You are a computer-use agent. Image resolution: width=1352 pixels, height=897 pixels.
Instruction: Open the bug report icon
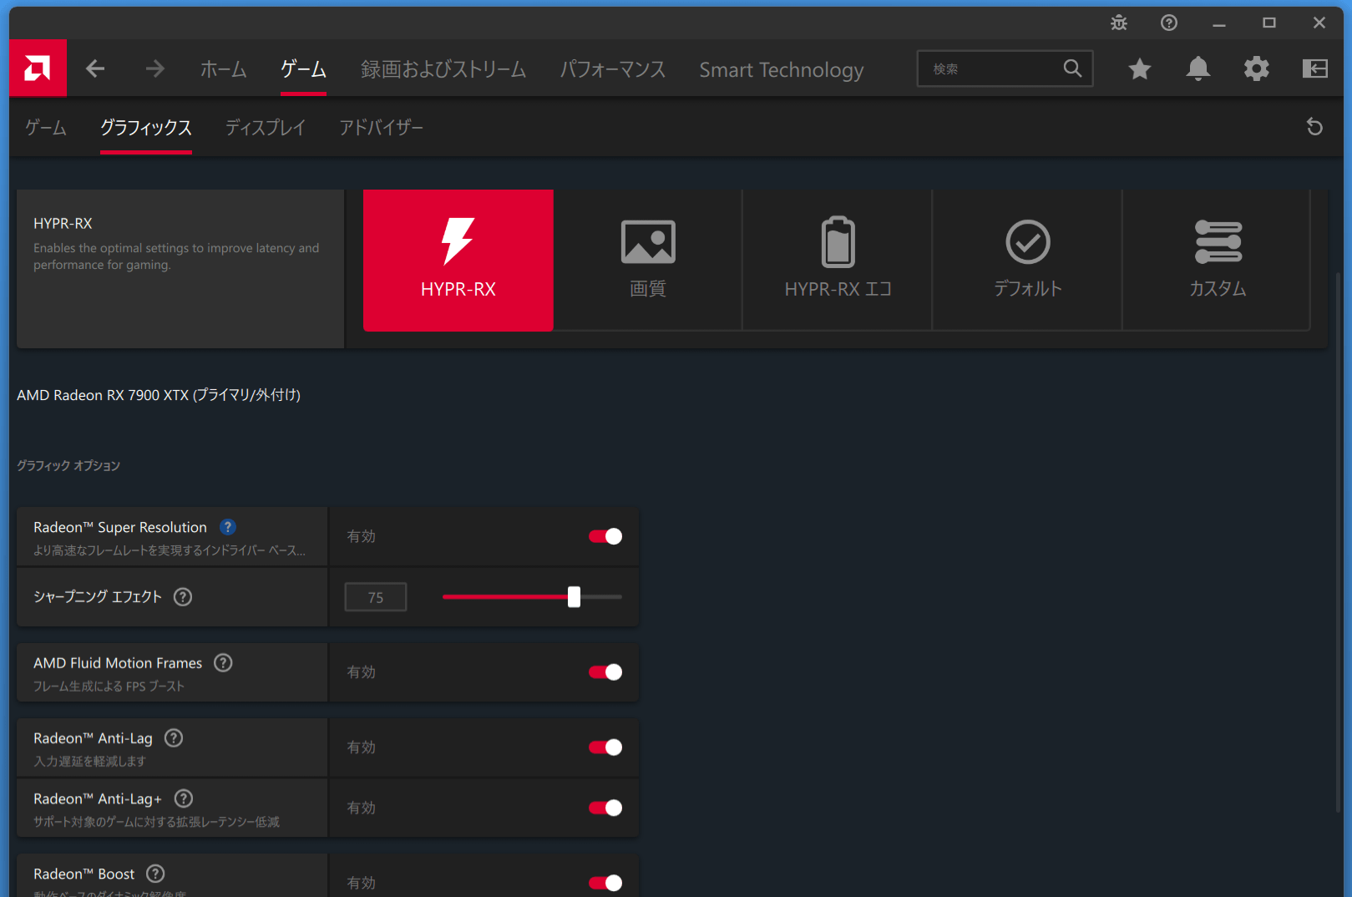point(1119,23)
